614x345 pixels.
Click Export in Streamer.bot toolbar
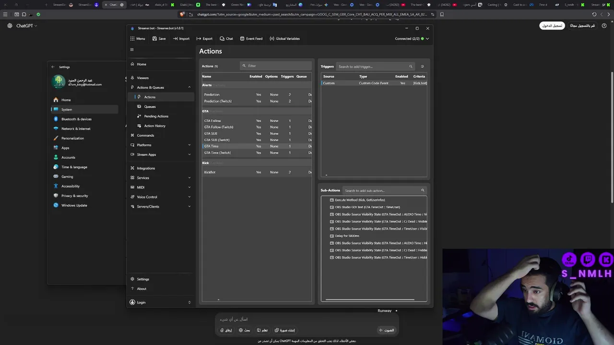[204, 39]
